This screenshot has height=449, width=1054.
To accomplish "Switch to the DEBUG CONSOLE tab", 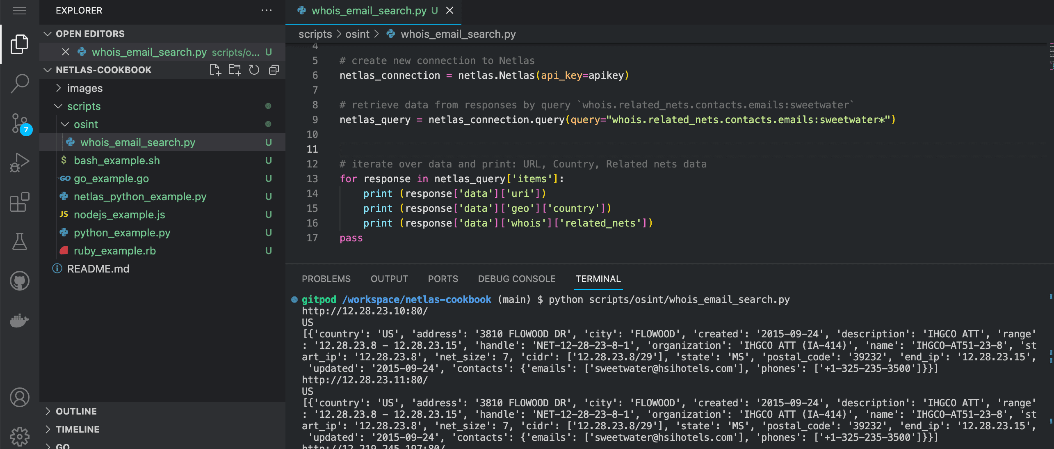I will click(x=516, y=279).
